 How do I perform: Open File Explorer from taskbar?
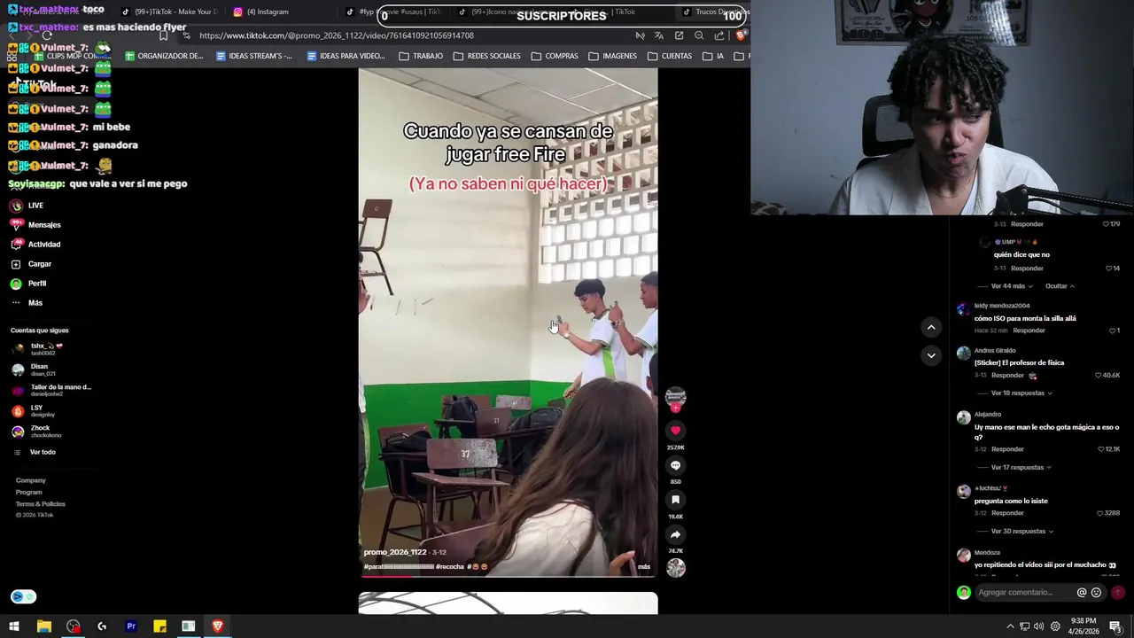pos(43,626)
